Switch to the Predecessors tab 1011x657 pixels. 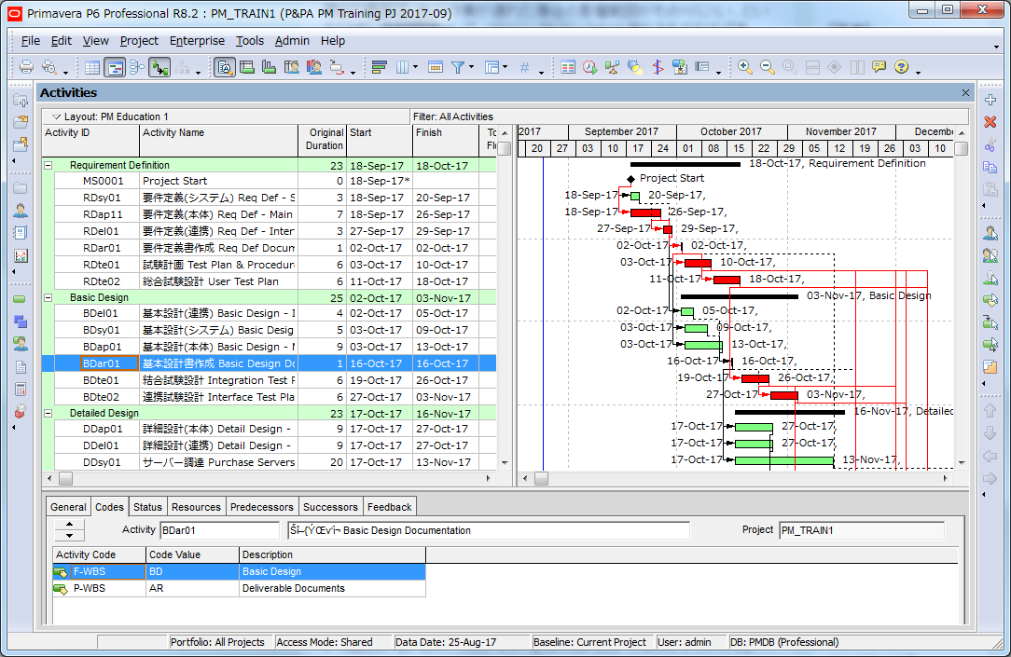(263, 507)
